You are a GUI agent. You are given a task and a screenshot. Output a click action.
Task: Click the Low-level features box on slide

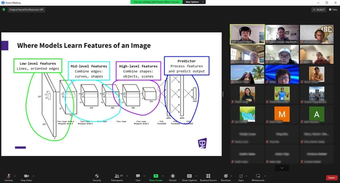(x=37, y=65)
